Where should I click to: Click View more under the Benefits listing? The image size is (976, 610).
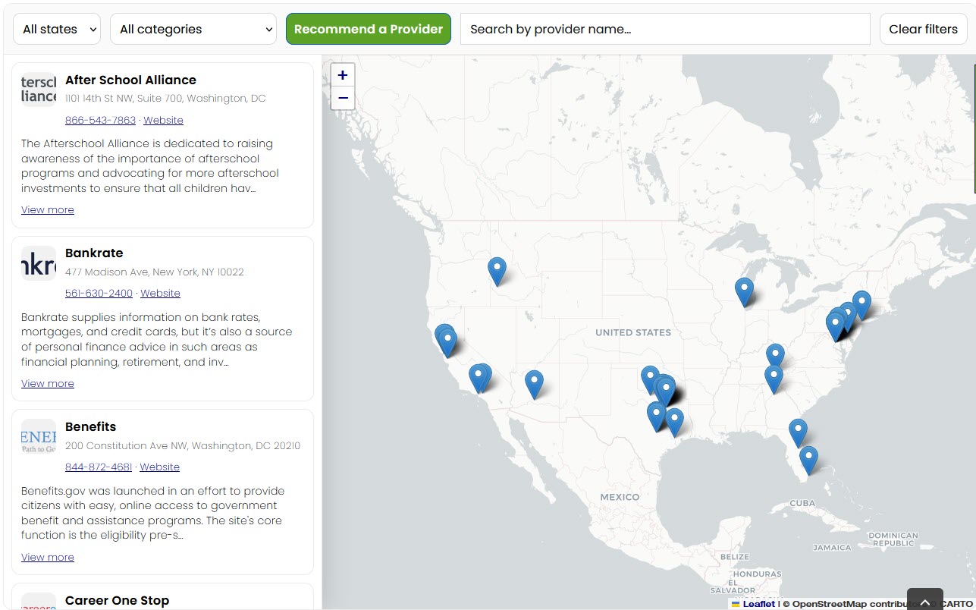pyautogui.click(x=47, y=557)
